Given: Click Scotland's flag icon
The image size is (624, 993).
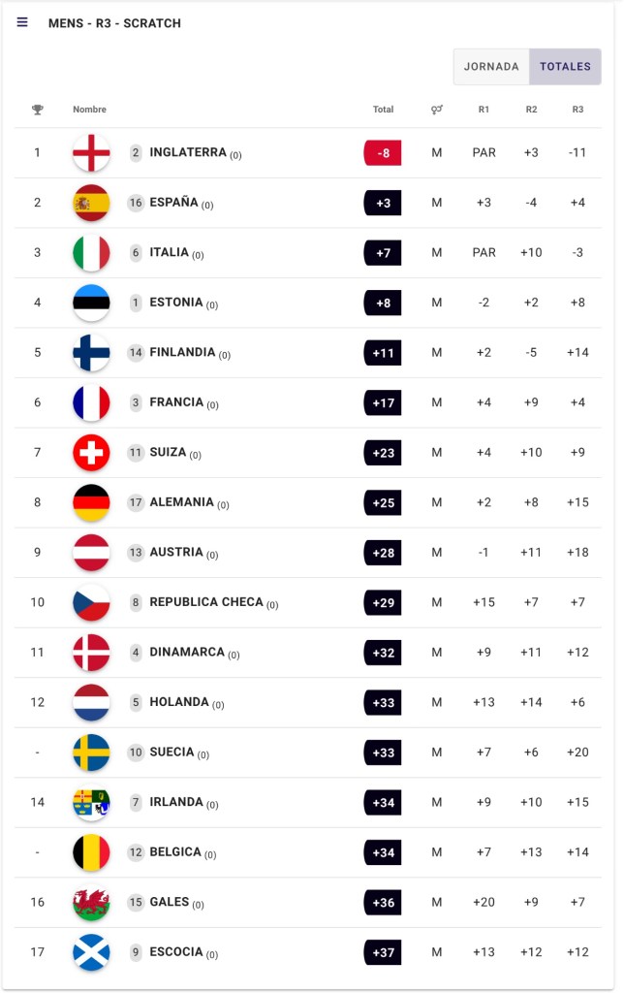Looking at the screenshot, I should [91, 952].
